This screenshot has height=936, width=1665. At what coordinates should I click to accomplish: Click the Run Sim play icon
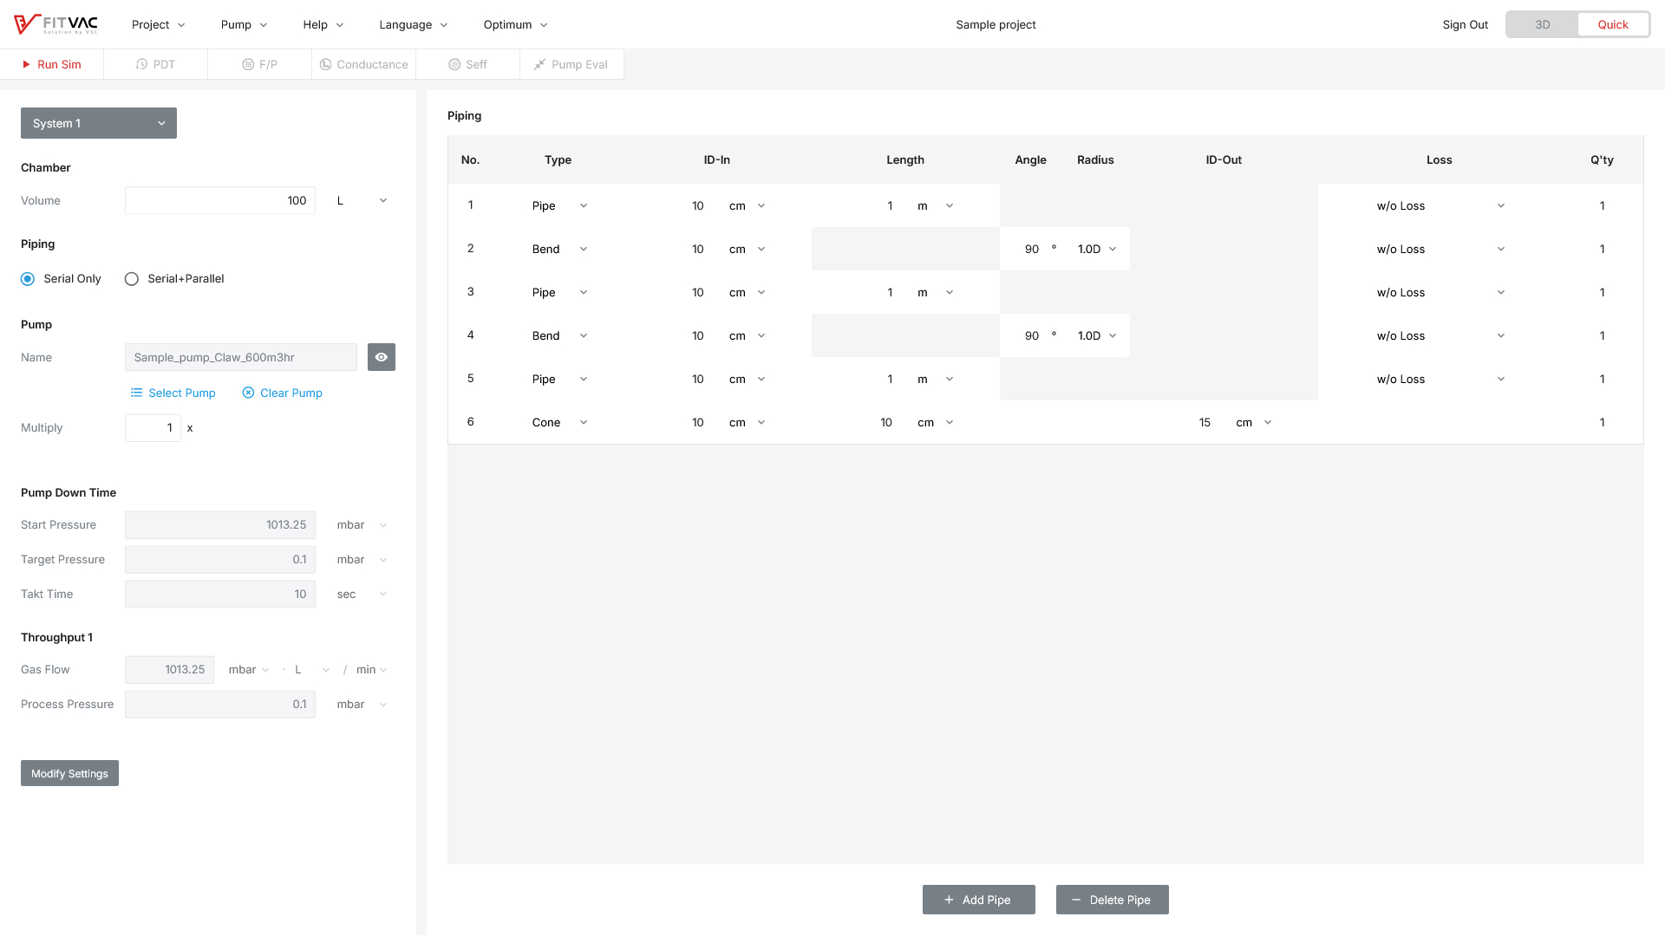(26, 64)
